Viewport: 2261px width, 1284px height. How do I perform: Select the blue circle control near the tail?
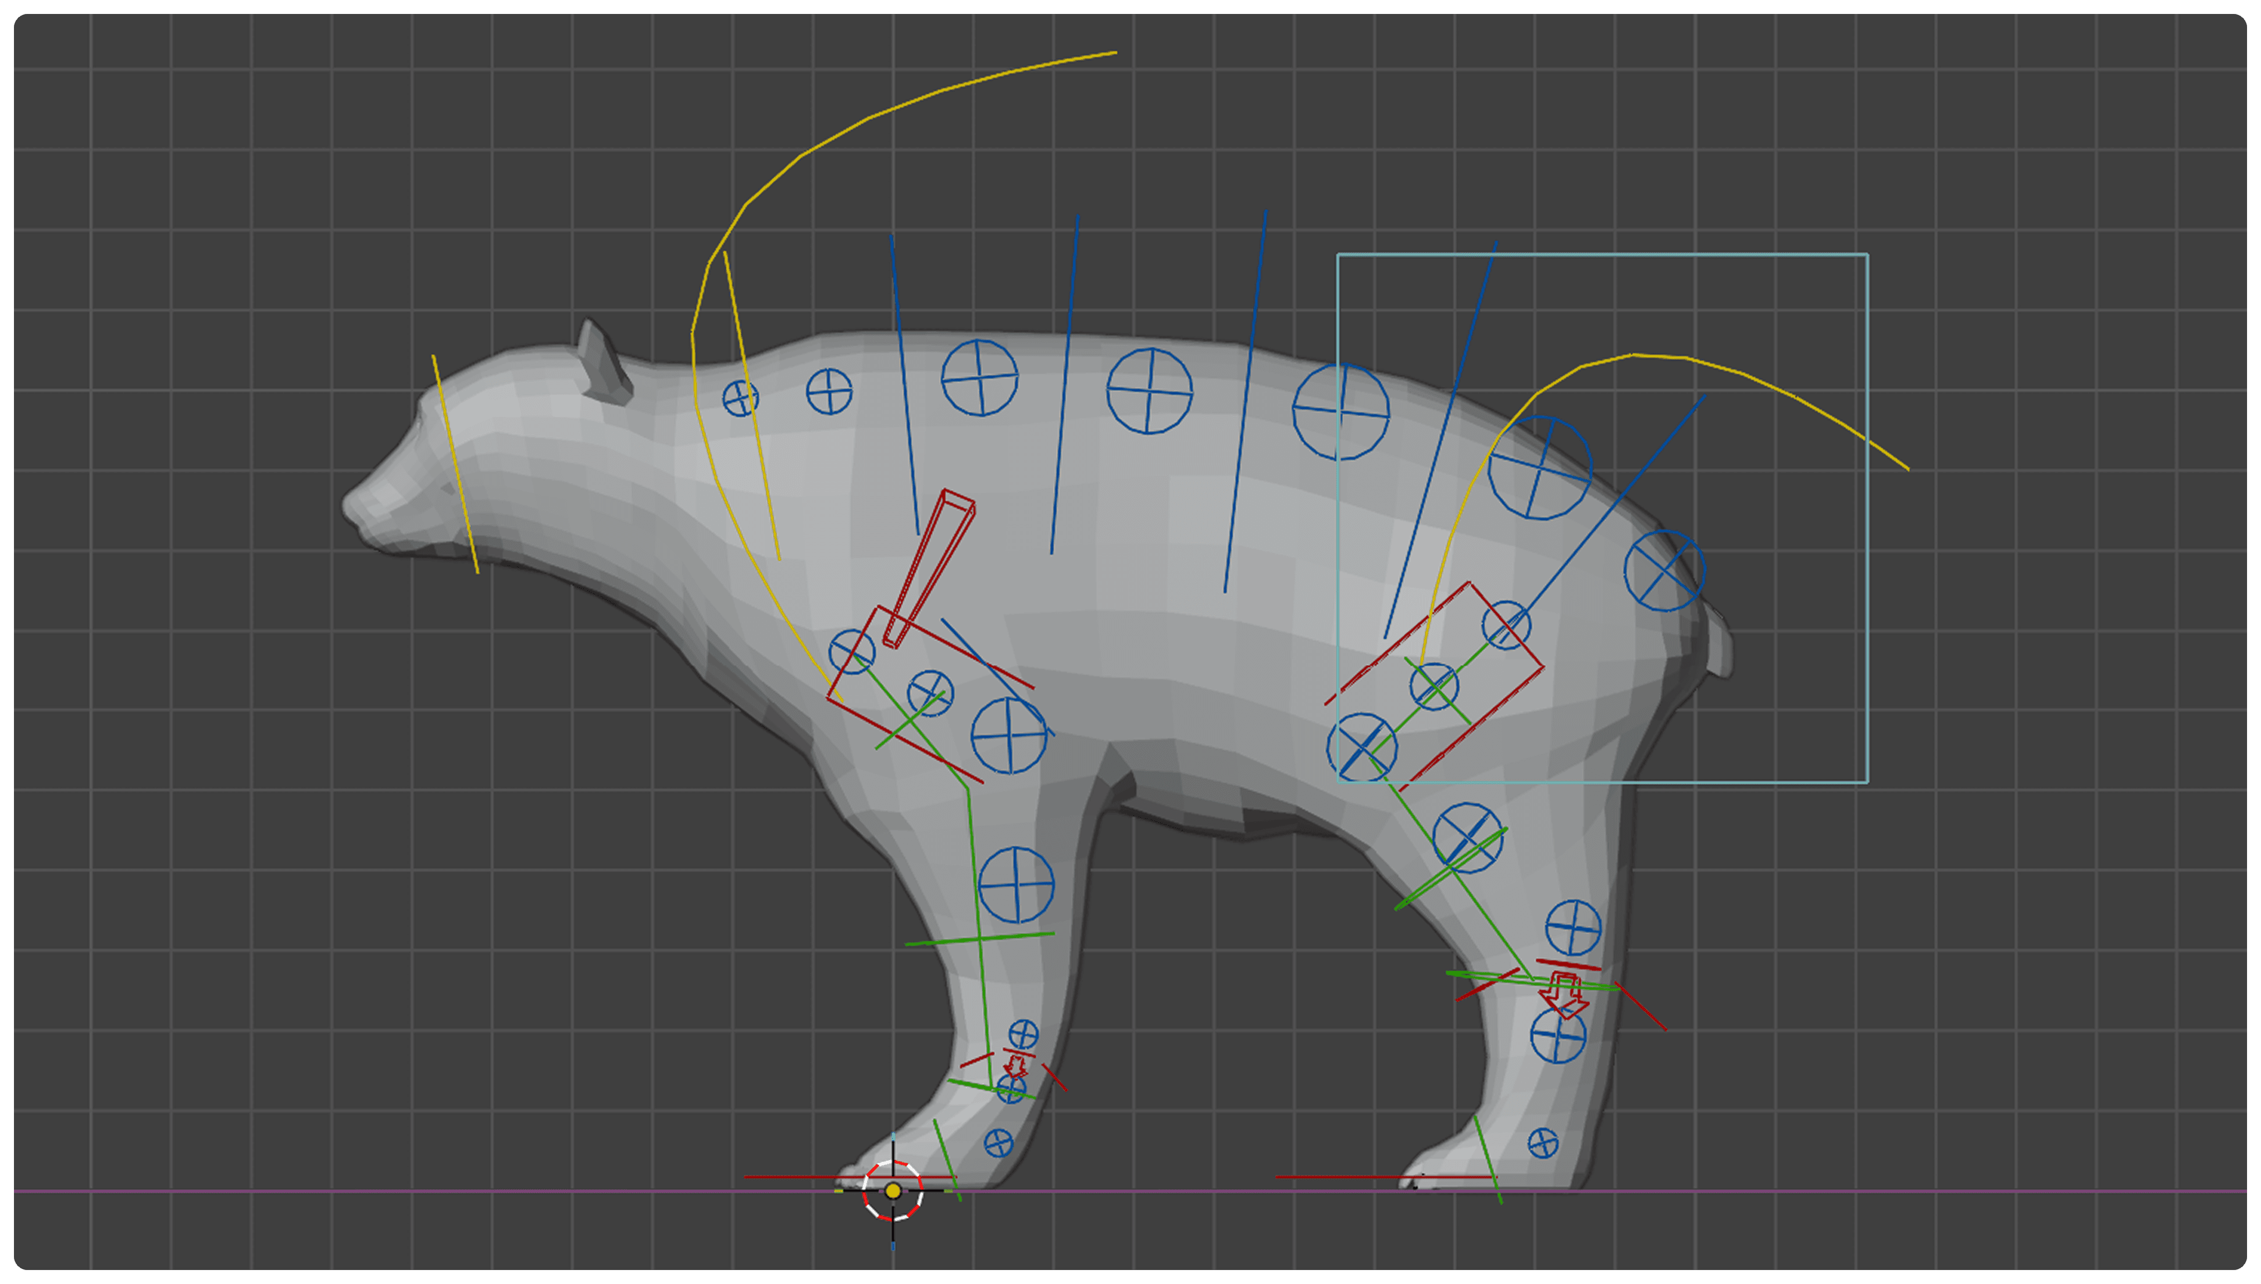[1664, 570]
